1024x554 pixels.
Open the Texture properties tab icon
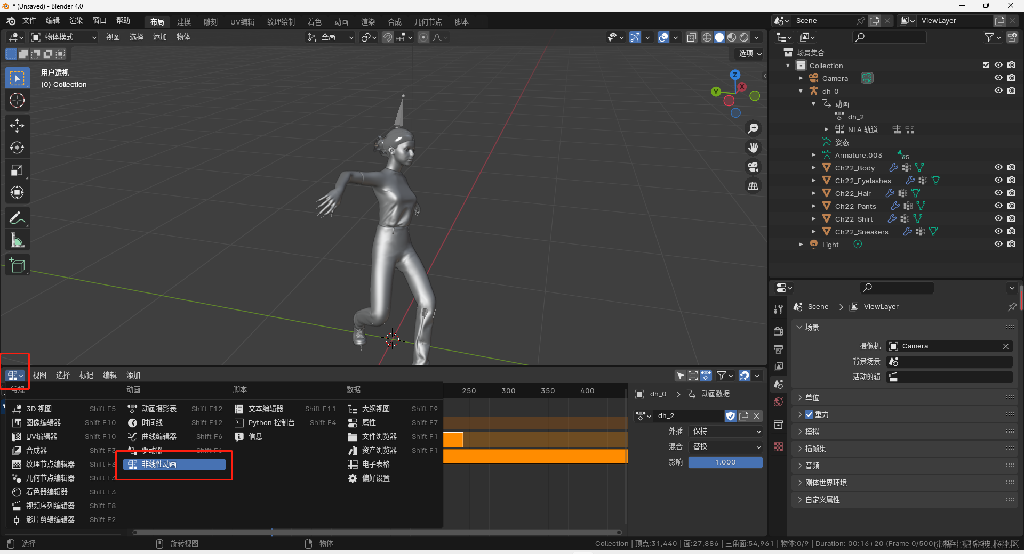(x=778, y=446)
